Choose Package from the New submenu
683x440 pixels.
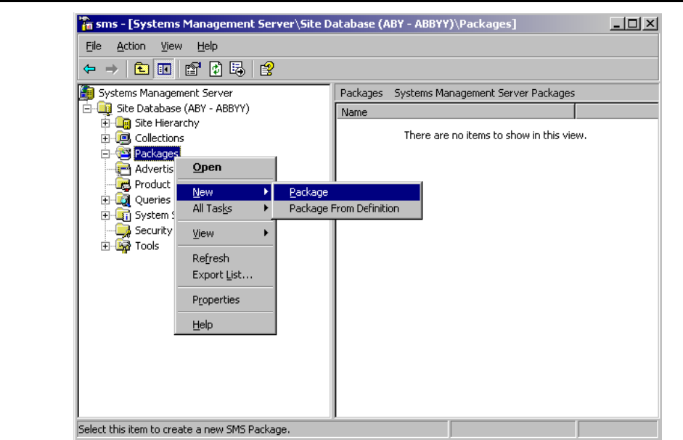point(347,192)
